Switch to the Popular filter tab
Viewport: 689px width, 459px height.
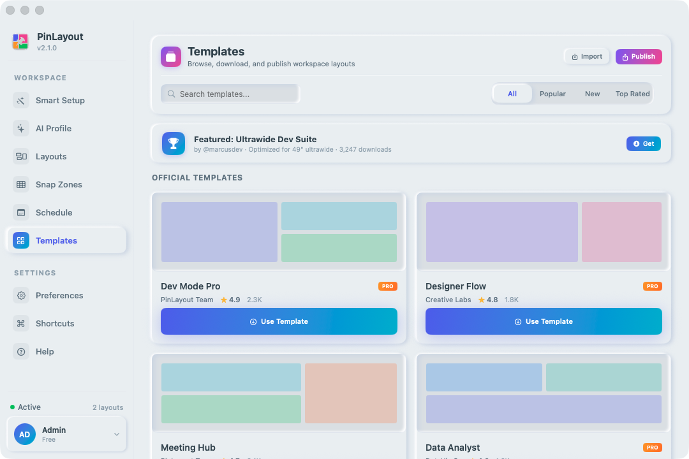coord(552,94)
